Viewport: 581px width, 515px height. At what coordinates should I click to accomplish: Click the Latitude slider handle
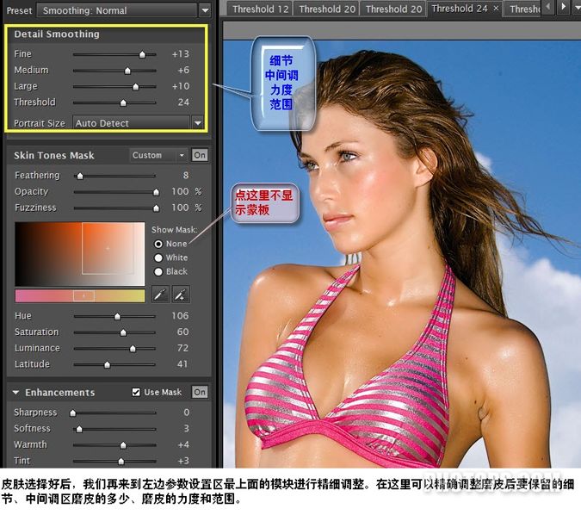107,365
